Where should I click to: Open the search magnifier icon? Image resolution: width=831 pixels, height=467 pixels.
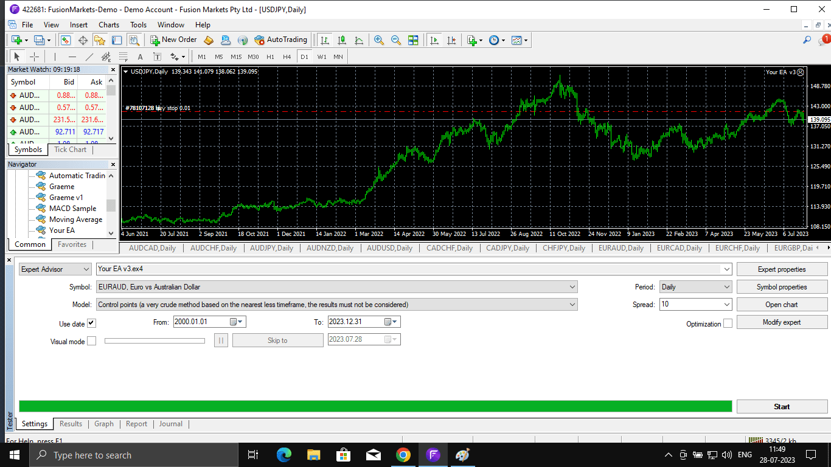tap(807, 40)
